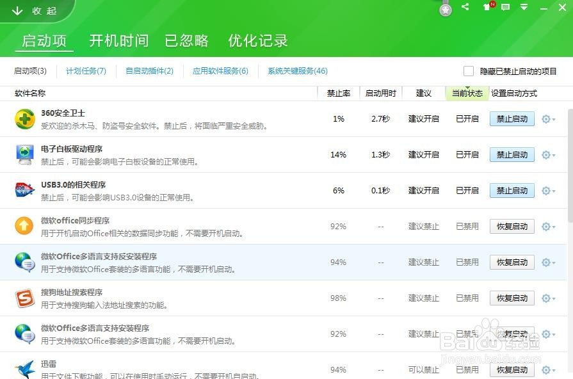The width and height of the screenshot is (573, 379).
Task: Disable startup for USB3.0的相关程序
Action: pos(512,190)
